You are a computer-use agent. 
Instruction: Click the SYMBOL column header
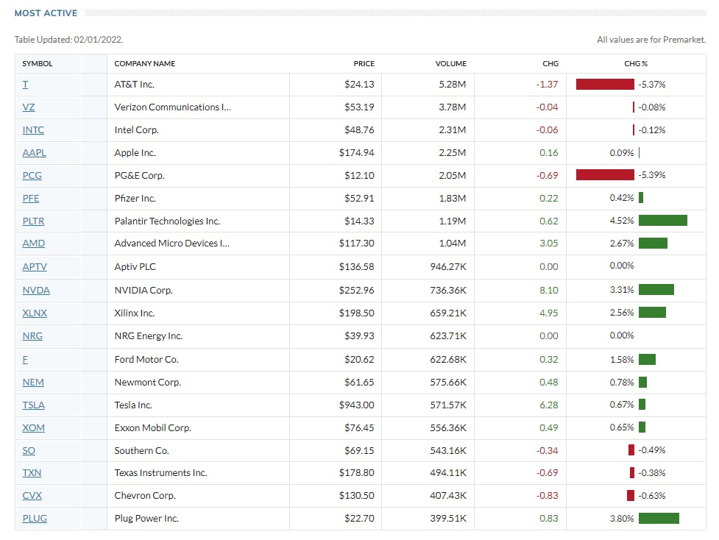tap(38, 64)
